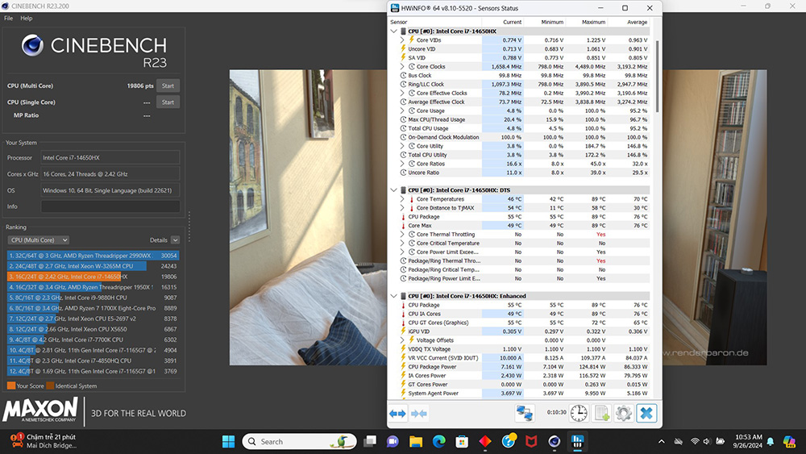Start the CPU (Single Core) benchmark

click(x=168, y=102)
